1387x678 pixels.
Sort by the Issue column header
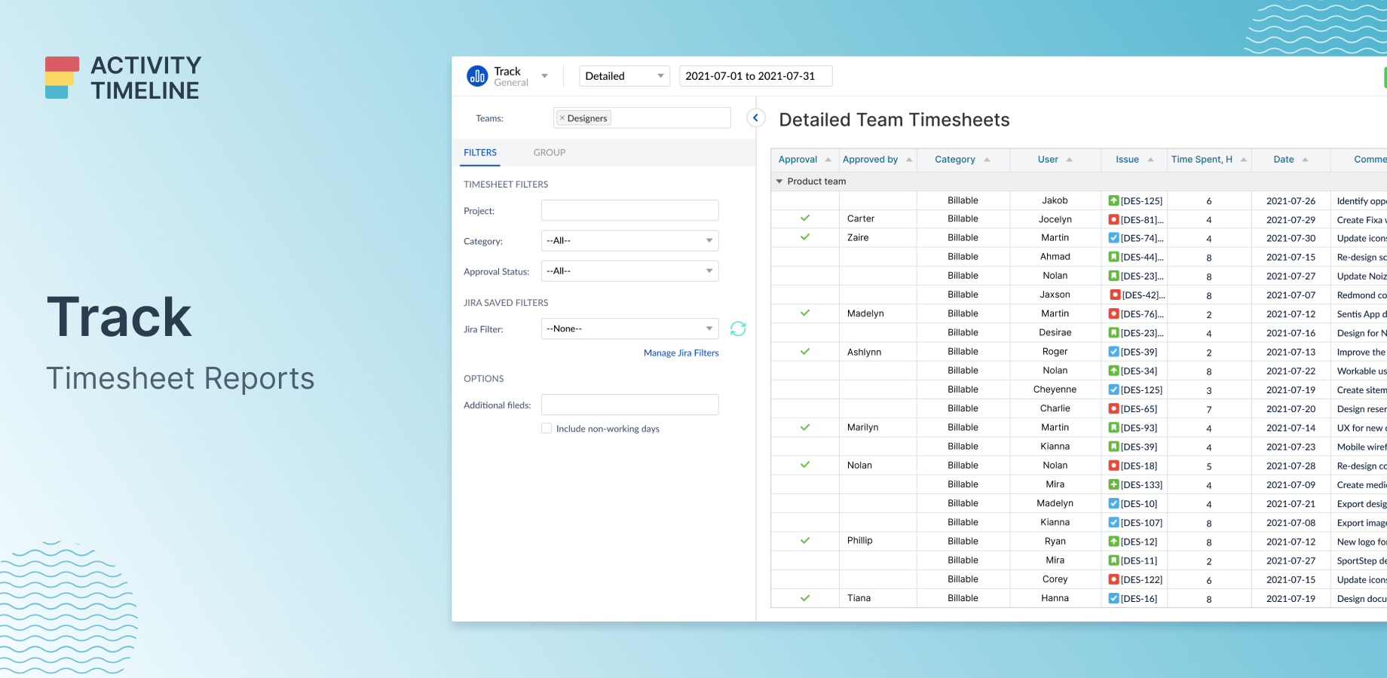1134,160
